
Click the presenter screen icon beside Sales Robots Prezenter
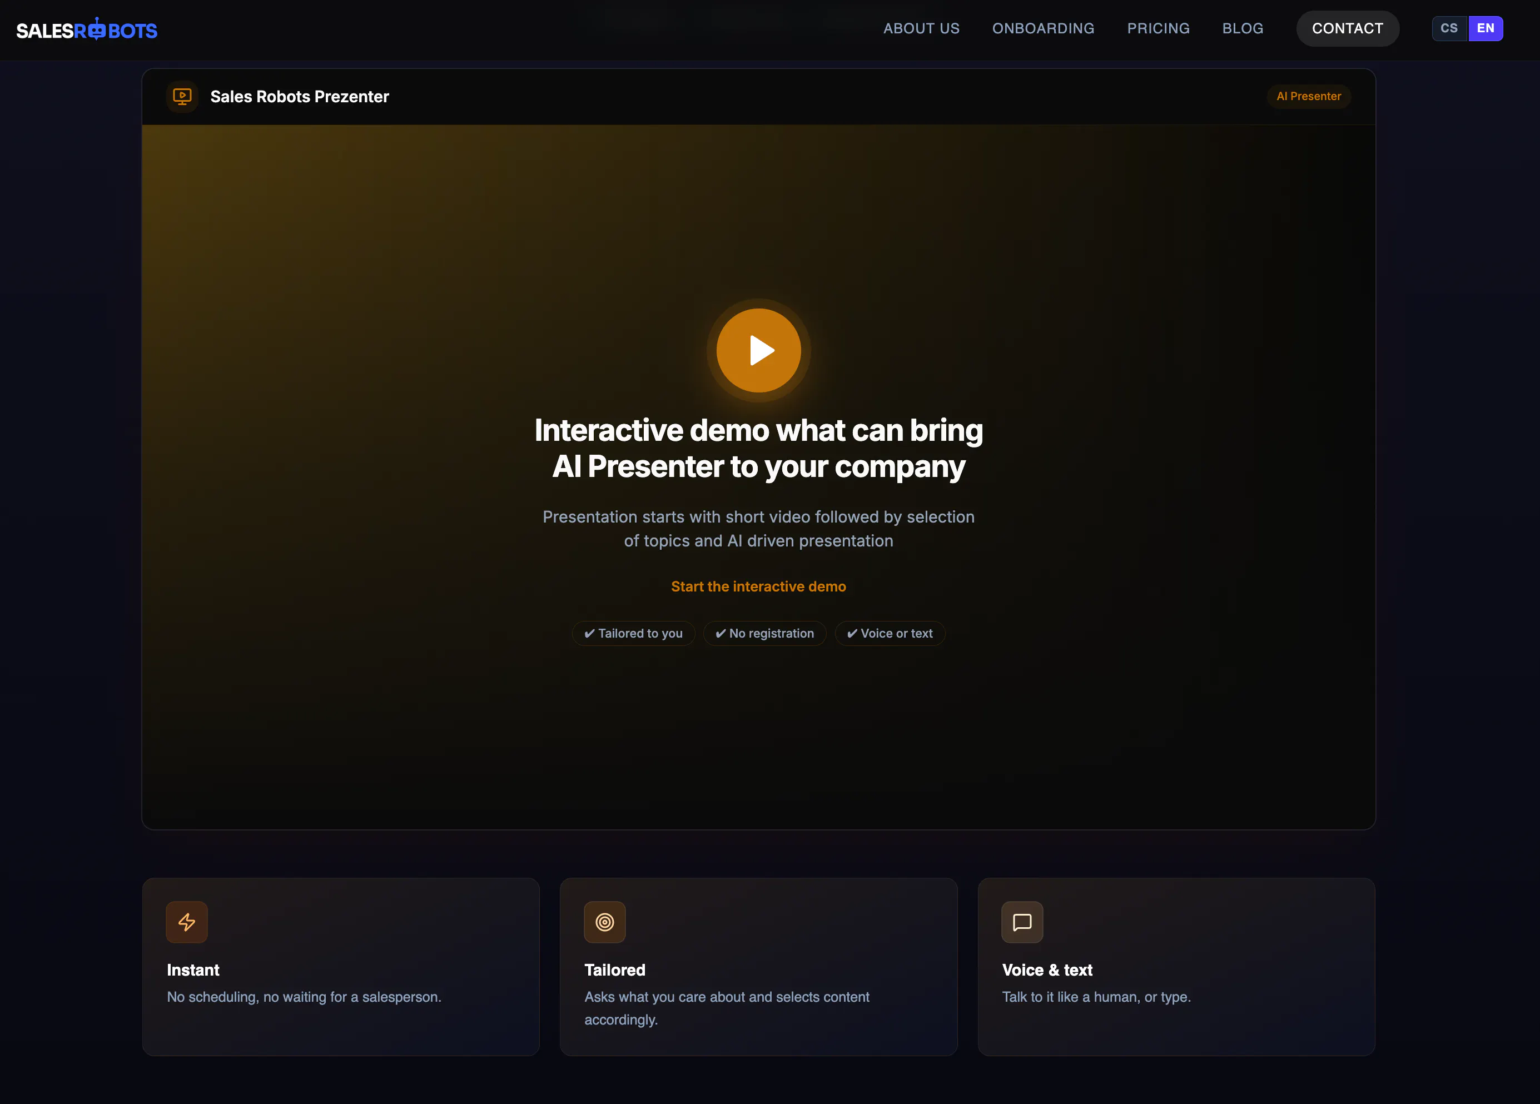(182, 96)
